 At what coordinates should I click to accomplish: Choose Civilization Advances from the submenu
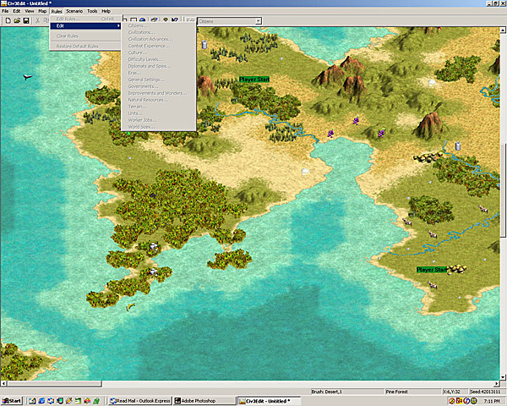pyautogui.click(x=150, y=39)
